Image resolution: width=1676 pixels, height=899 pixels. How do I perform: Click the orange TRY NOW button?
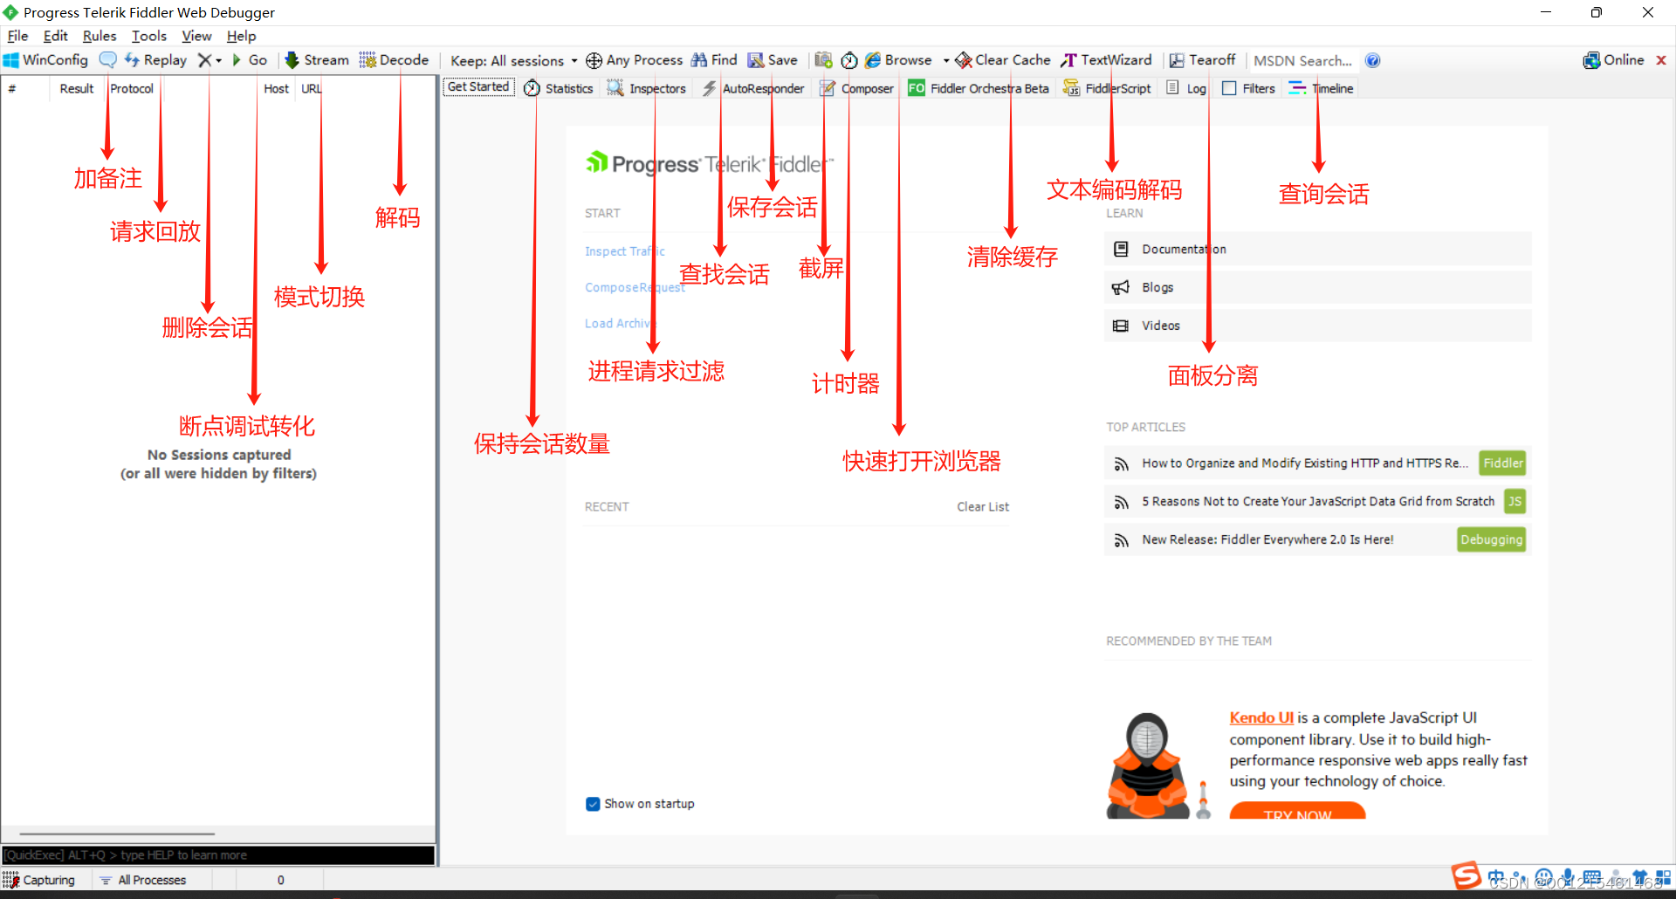[x=1297, y=812]
